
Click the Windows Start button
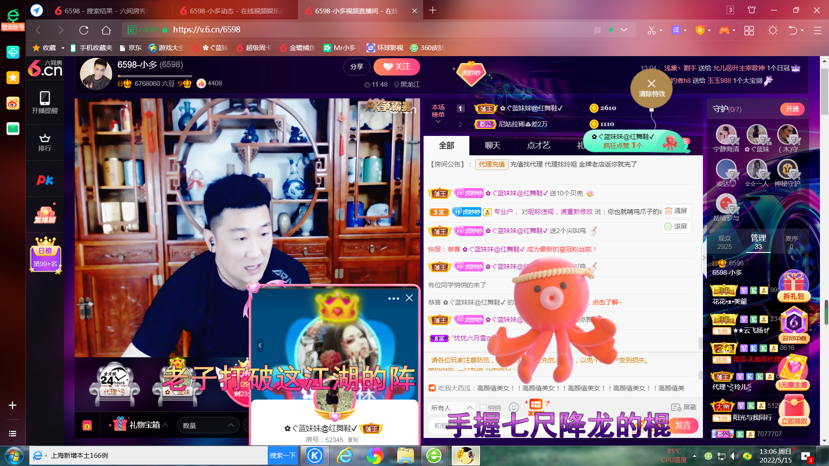pyautogui.click(x=14, y=456)
